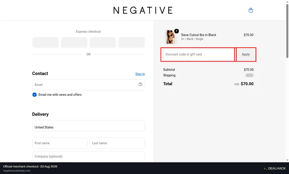289x174 pixels.
Task: Click the Sign in link
Action: coord(140,74)
